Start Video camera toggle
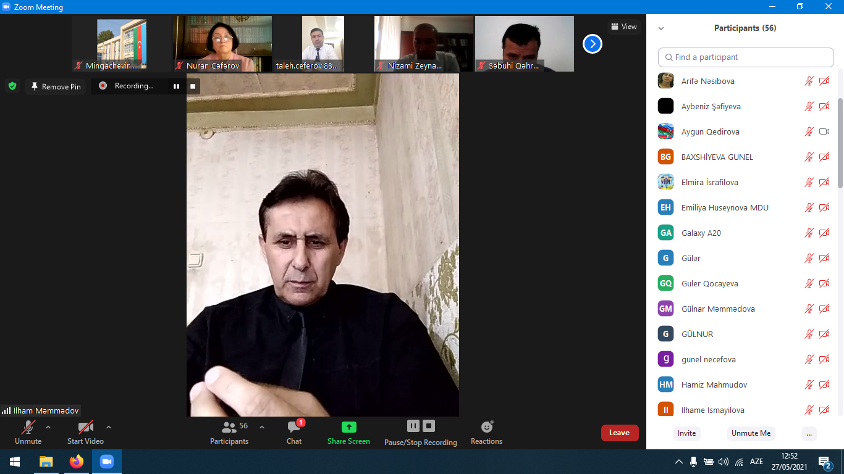This screenshot has height=474, width=844. click(x=85, y=432)
